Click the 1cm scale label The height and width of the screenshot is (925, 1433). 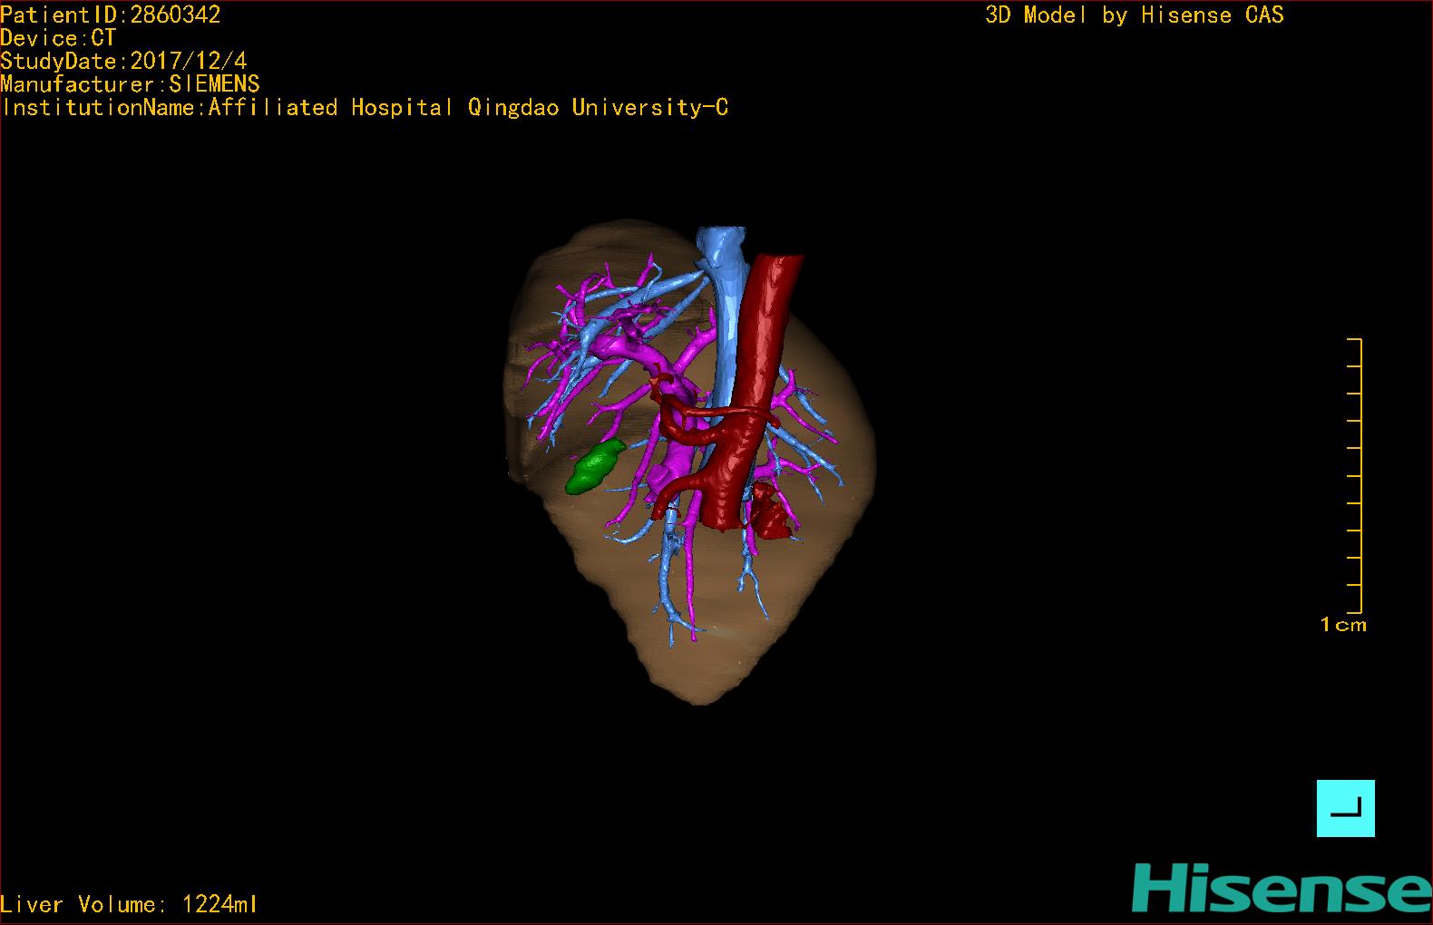coord(1343,625)
